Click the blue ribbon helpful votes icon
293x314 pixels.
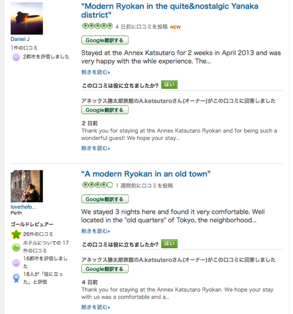pyautogui.click(x=16, y=278)
